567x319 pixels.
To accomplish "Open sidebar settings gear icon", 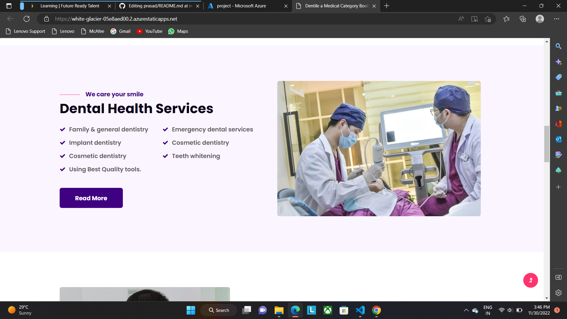I will click(558, 293).
